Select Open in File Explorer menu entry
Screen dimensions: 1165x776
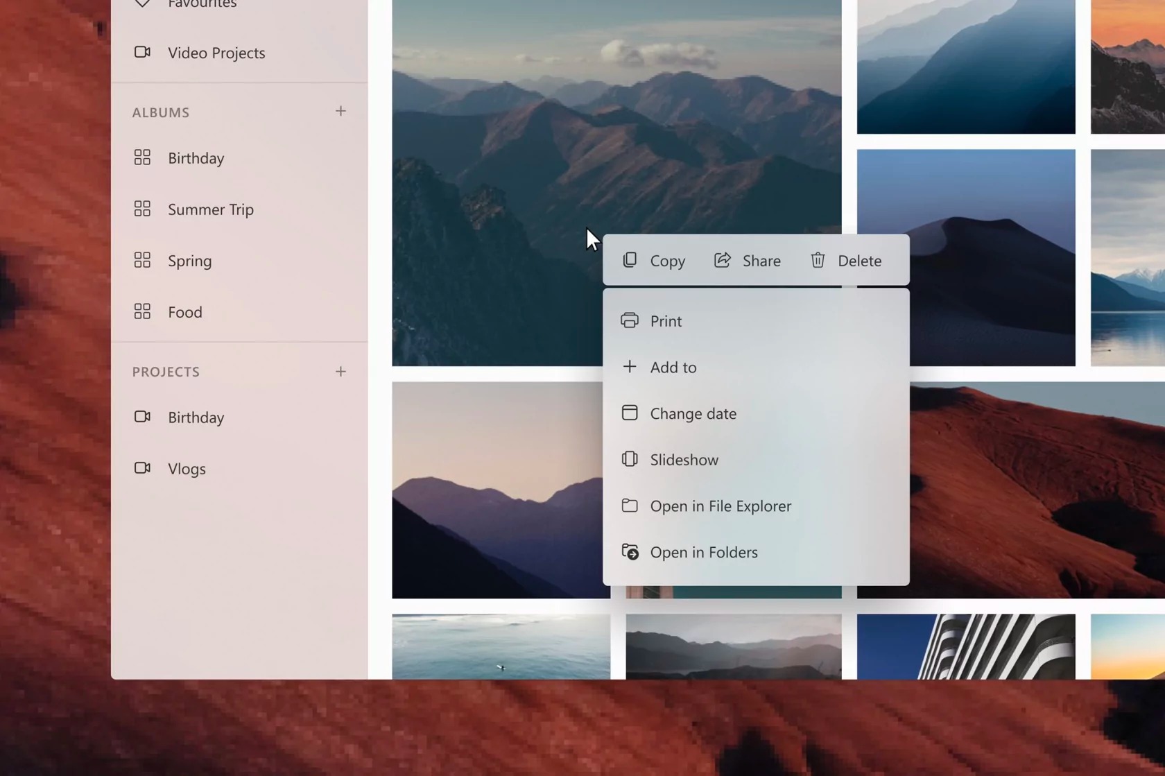[x=720, y=506]
